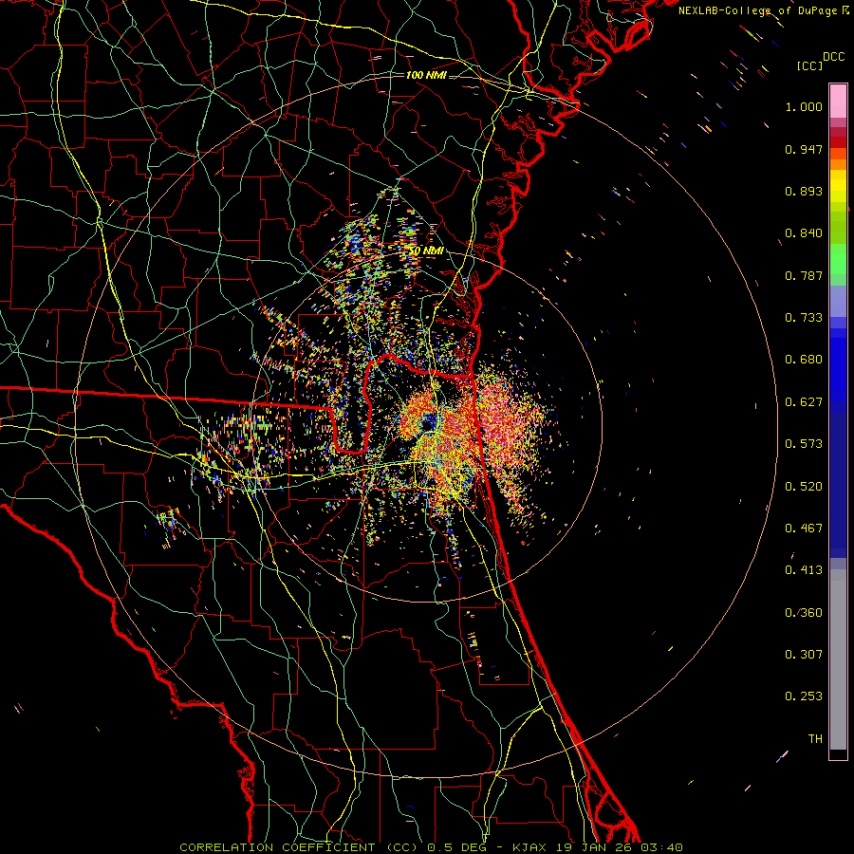Click the 0.733 scale value

click(x=804, y=318)
